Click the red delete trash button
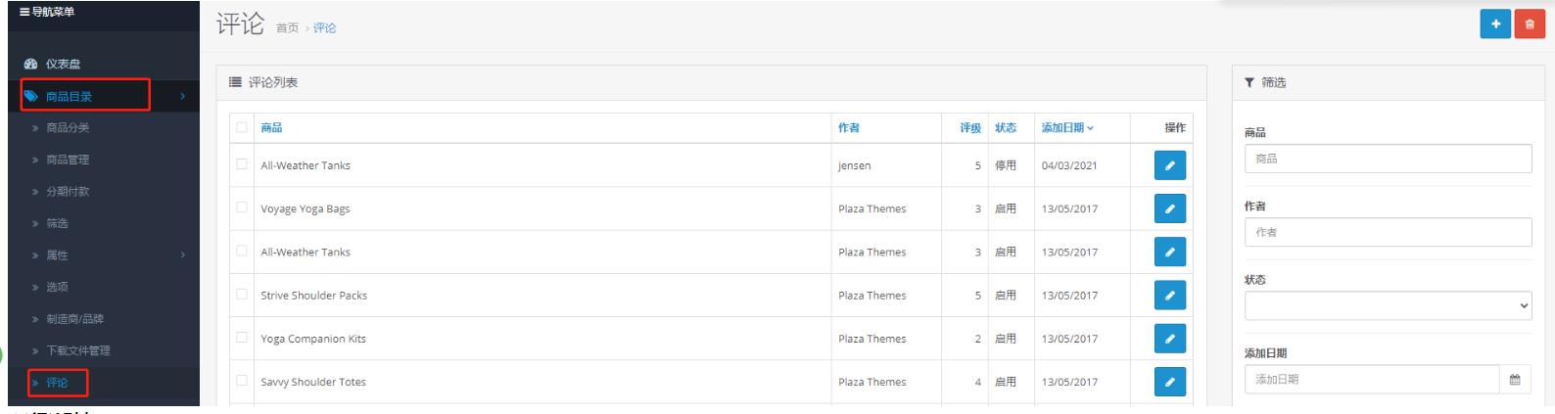This screenshot has width=1555, height=414. 1530,24
